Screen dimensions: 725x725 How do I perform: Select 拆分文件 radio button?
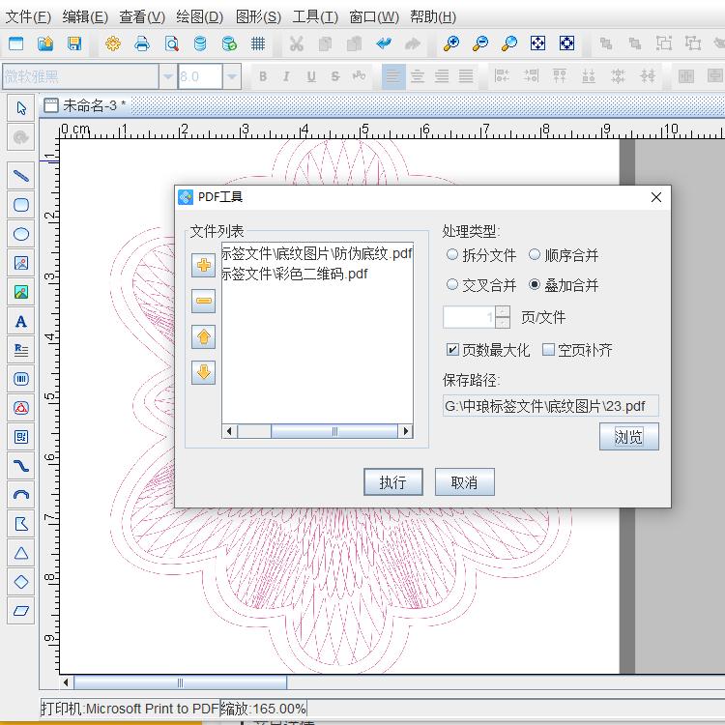452,255
